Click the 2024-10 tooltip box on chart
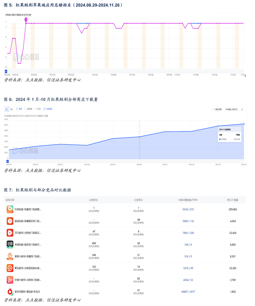 pyautogui.click(x=229, y=134)
